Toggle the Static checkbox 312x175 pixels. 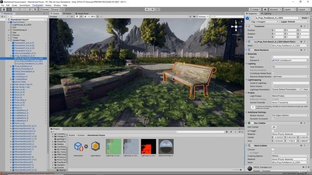pos(300,18)
